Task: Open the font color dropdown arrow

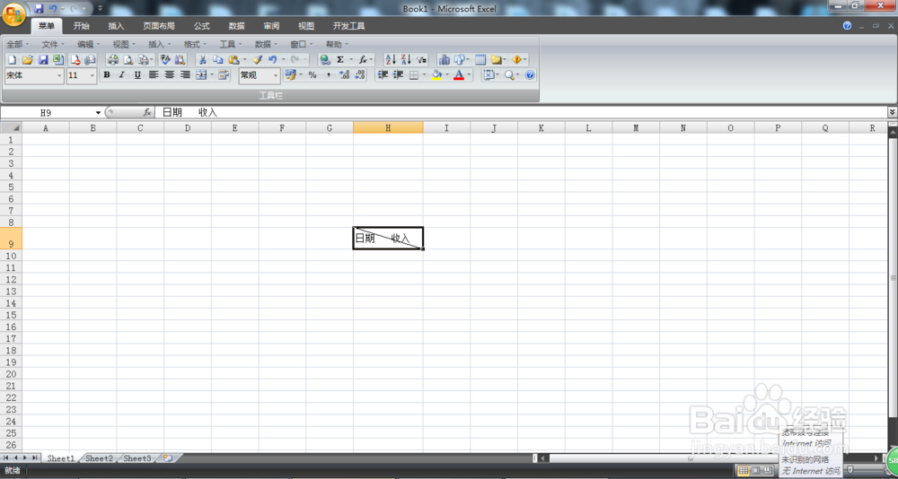Action: point(469,75)
